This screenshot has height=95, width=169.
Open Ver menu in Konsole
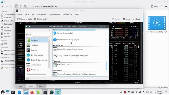coord(33,14)
